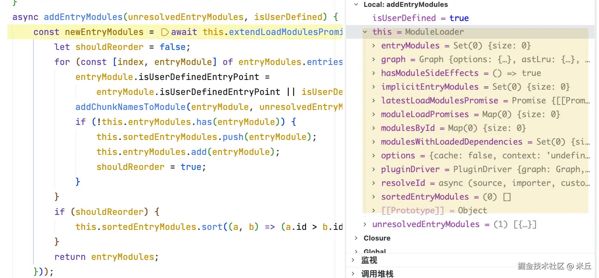The height and width of the screenshot is (278, 599).
Task: Expand the 调用堆栈 (Call Stack) panel
Action: [x=353, y=274]
